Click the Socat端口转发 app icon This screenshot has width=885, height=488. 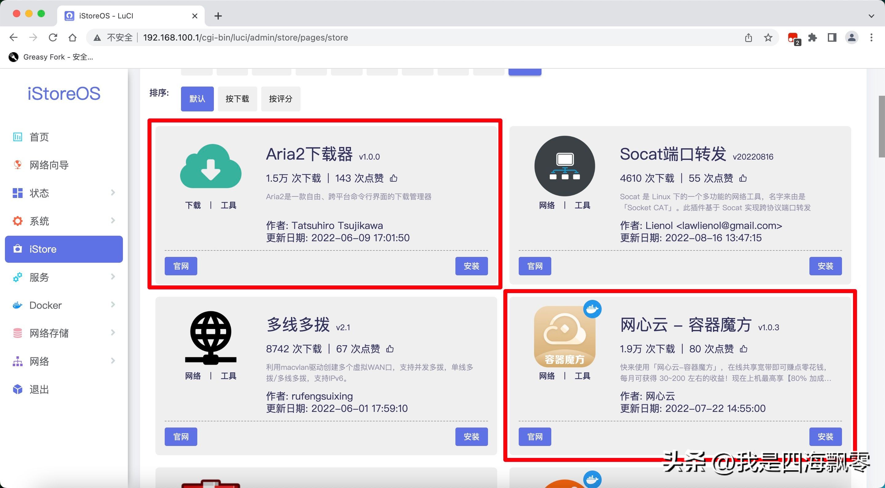tap(564, 166)
